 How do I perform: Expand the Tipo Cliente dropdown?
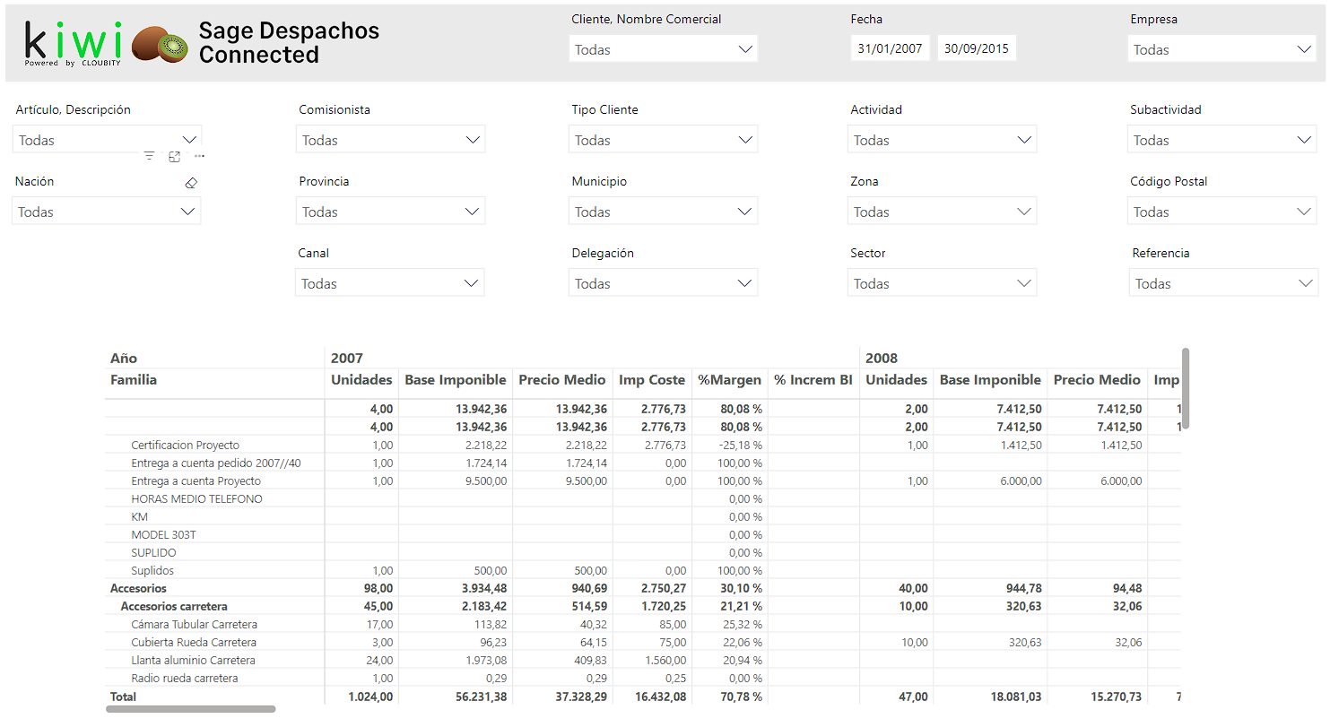664,140
